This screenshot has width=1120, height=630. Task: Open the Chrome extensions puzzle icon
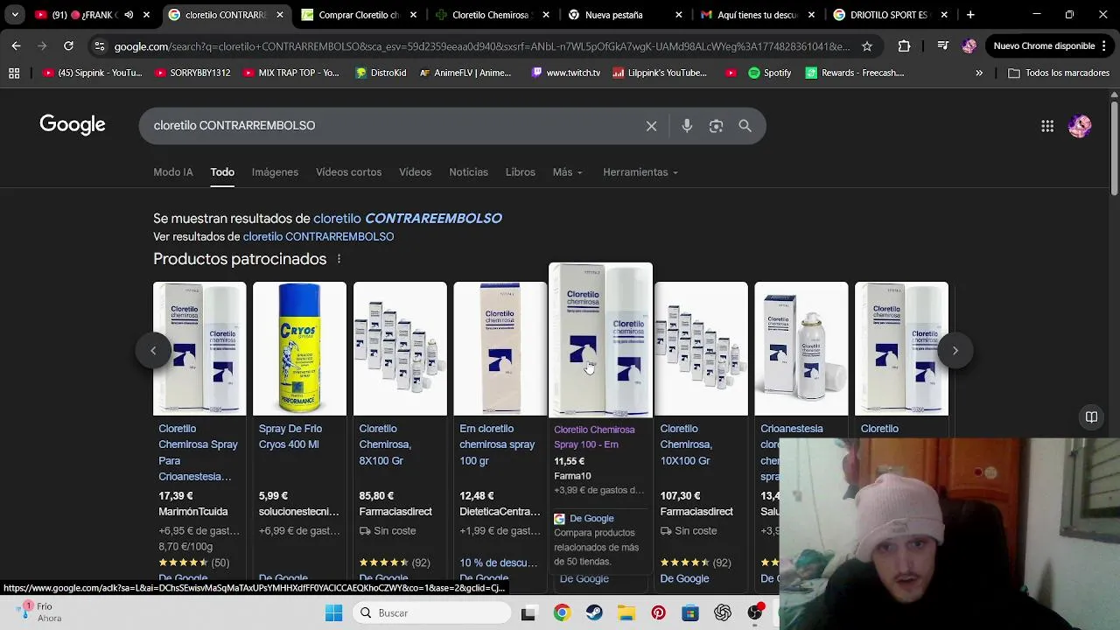tap(904, 45)
